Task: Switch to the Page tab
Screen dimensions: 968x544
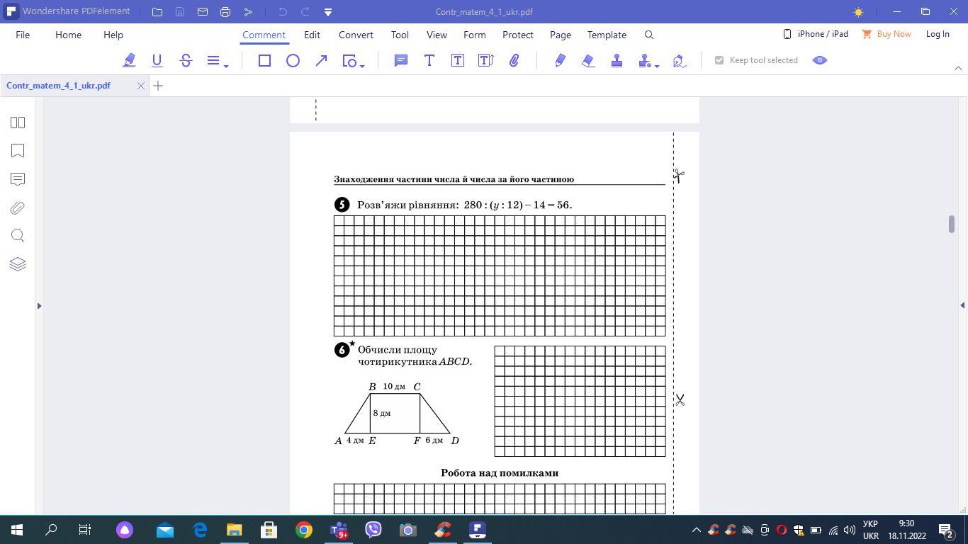Action: (x=561, y=35)
